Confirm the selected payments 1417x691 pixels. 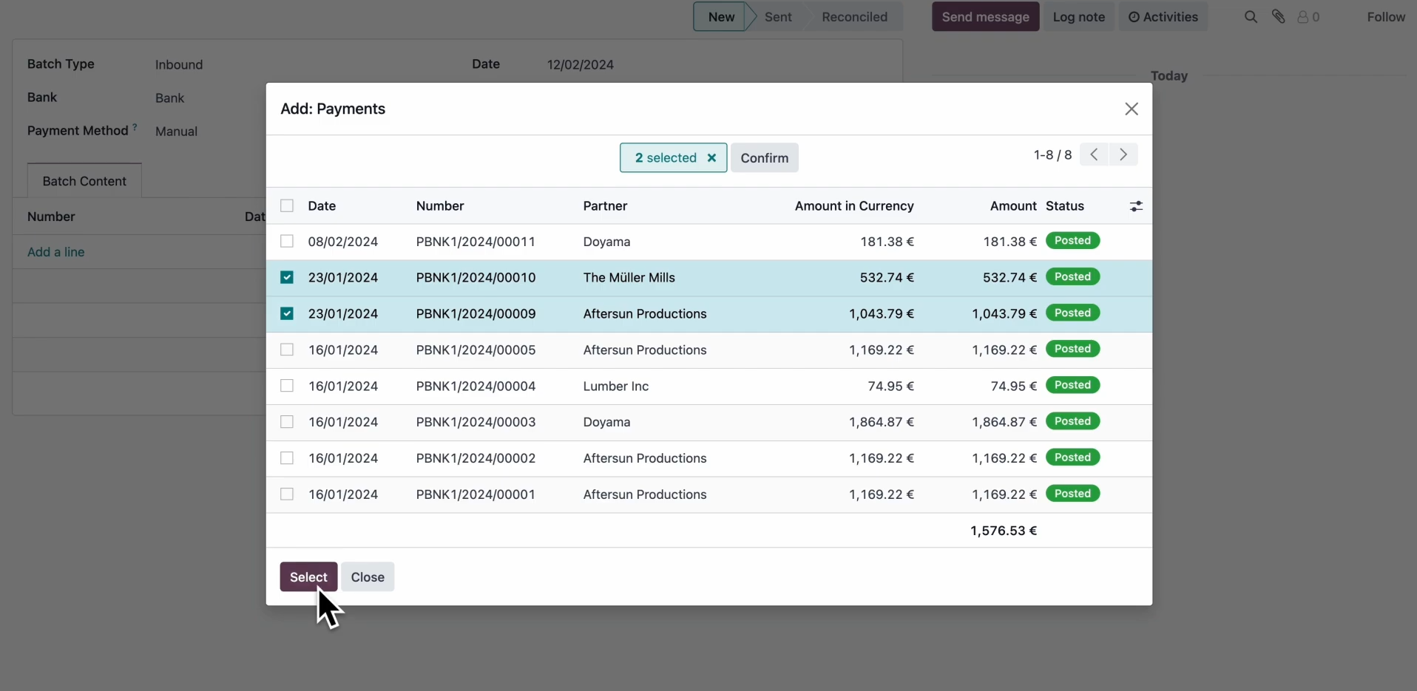pyautogui.click(x=764, y=157)
